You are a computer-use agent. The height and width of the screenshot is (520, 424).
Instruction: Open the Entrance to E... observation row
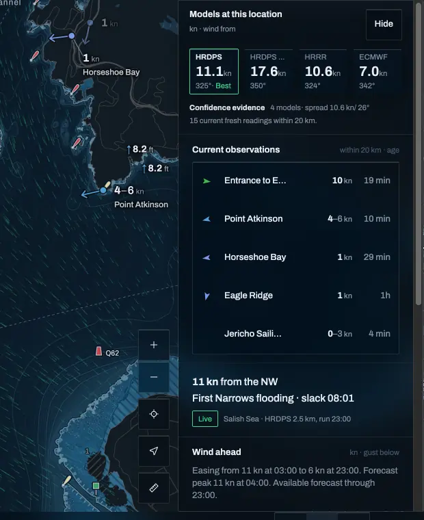pos(295,181)
